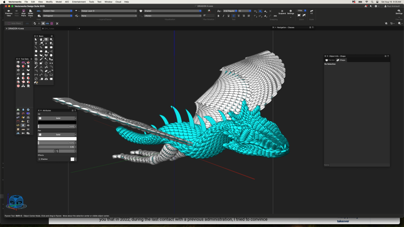Screen dimensions: 404x227
Task: Open the Shaded render mode dropdown
Action: [173, 11]
